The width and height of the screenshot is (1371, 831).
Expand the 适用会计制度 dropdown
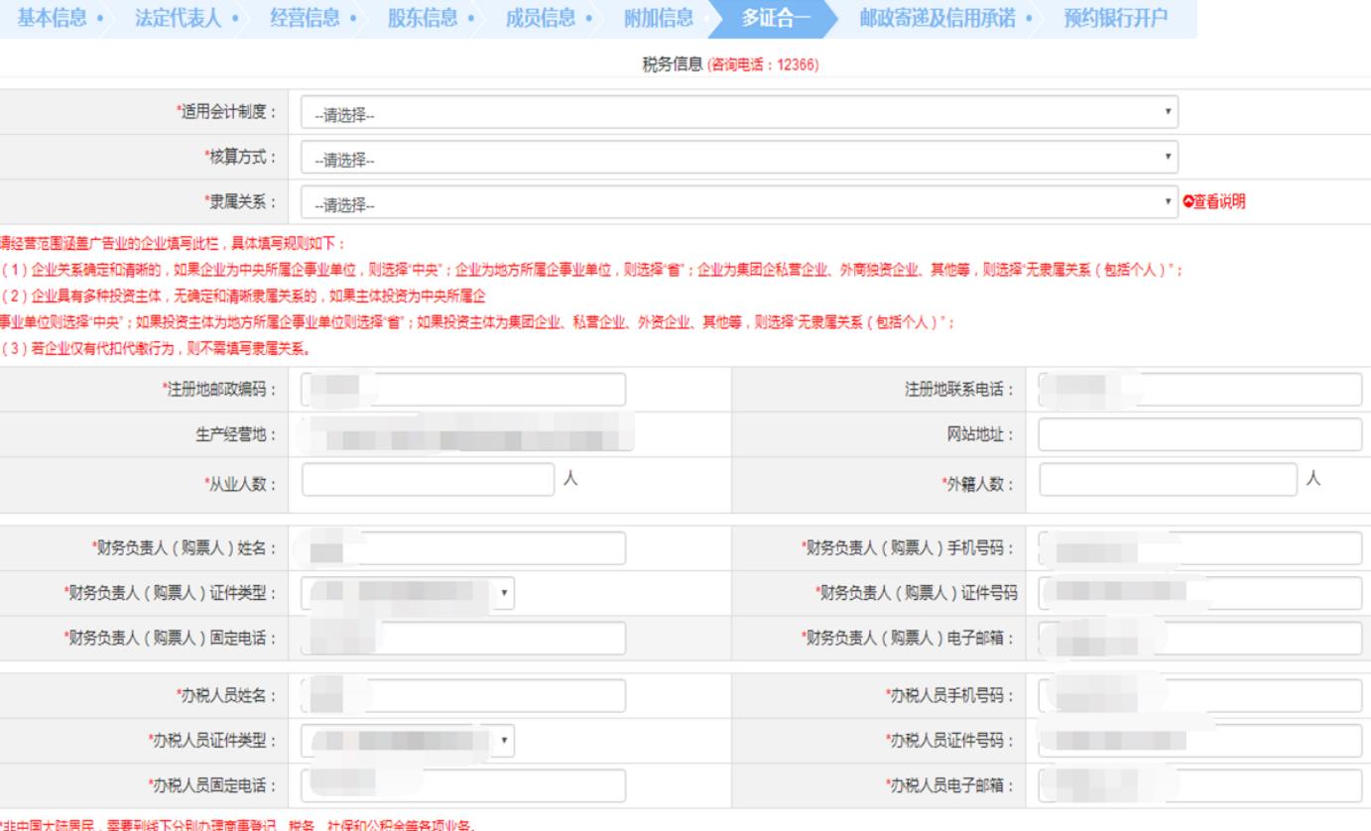(739, 113)
